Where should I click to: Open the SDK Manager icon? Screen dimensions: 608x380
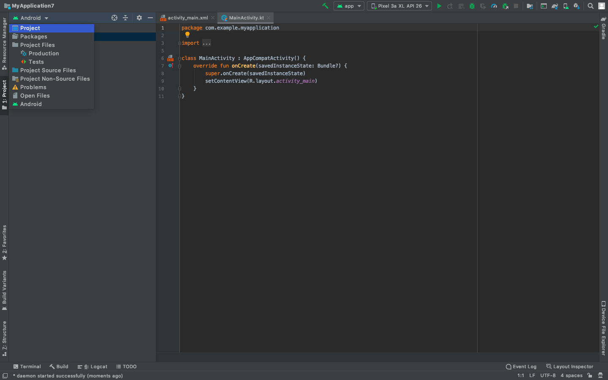[576, 6]
